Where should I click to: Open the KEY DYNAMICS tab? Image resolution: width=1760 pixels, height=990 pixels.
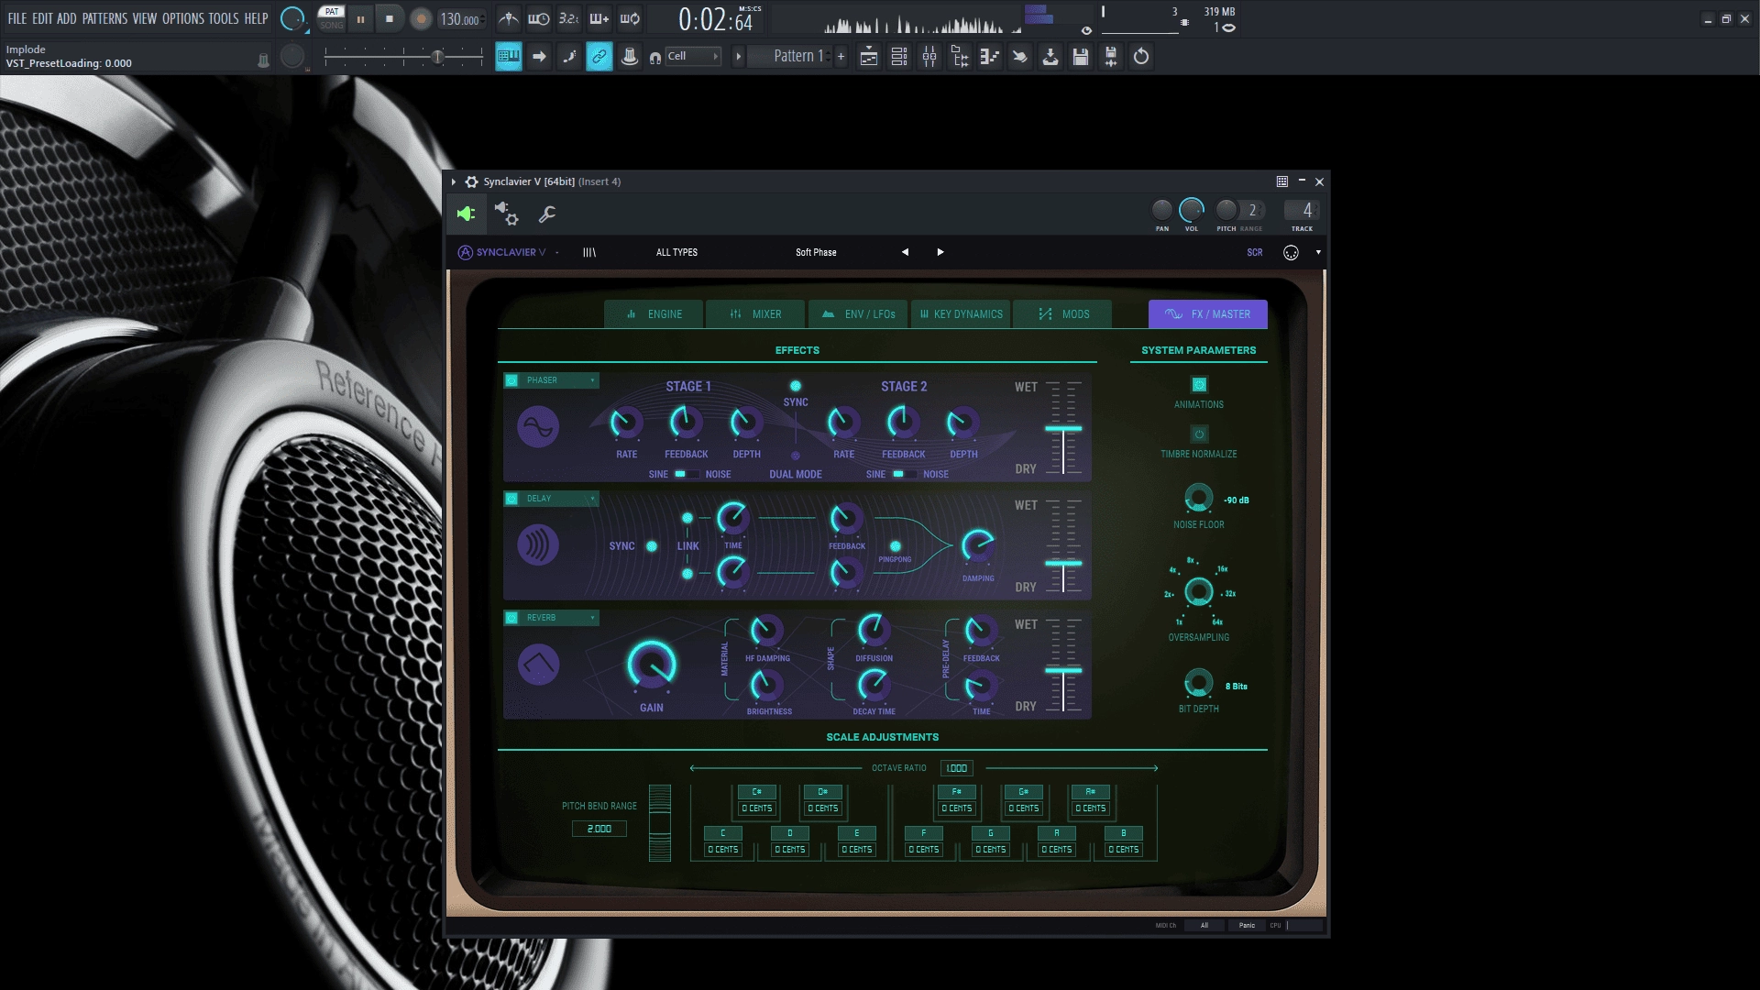coord(961,314)
